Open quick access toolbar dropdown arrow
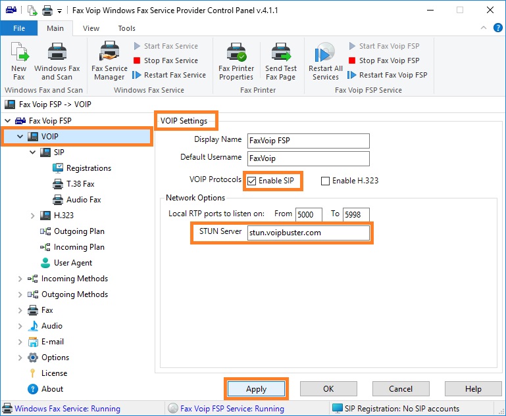This screenshot has height=416, width=506. [59, 11]
